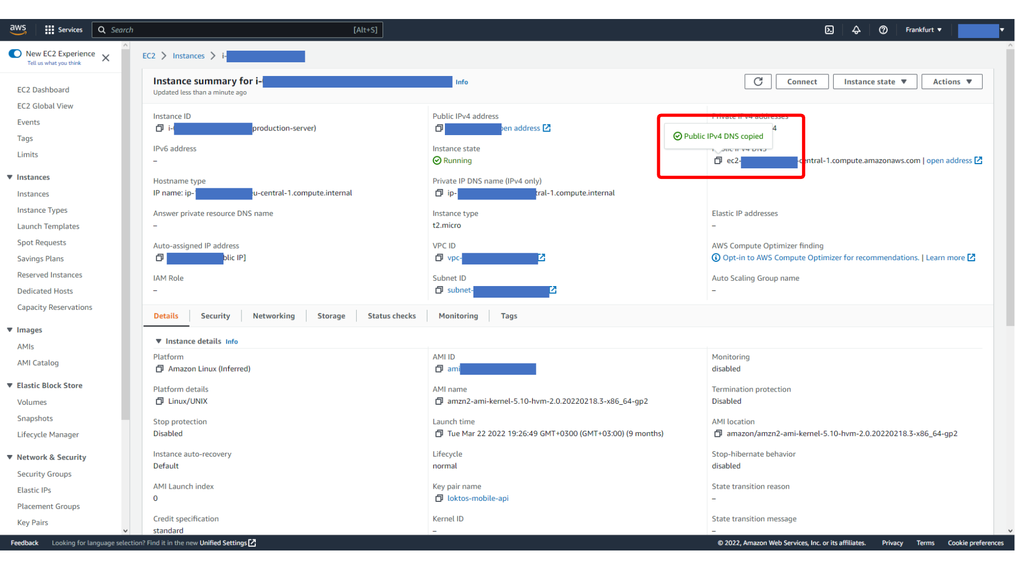Image resolution: width=1015 pixels, height=570 pixels.
Task: Focus the top Search field
Action: (237, 30)
